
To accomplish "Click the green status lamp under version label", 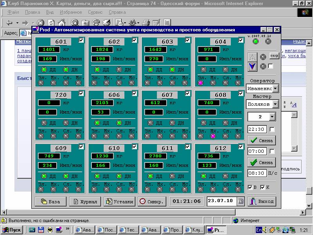I will (x=255, y=42).
